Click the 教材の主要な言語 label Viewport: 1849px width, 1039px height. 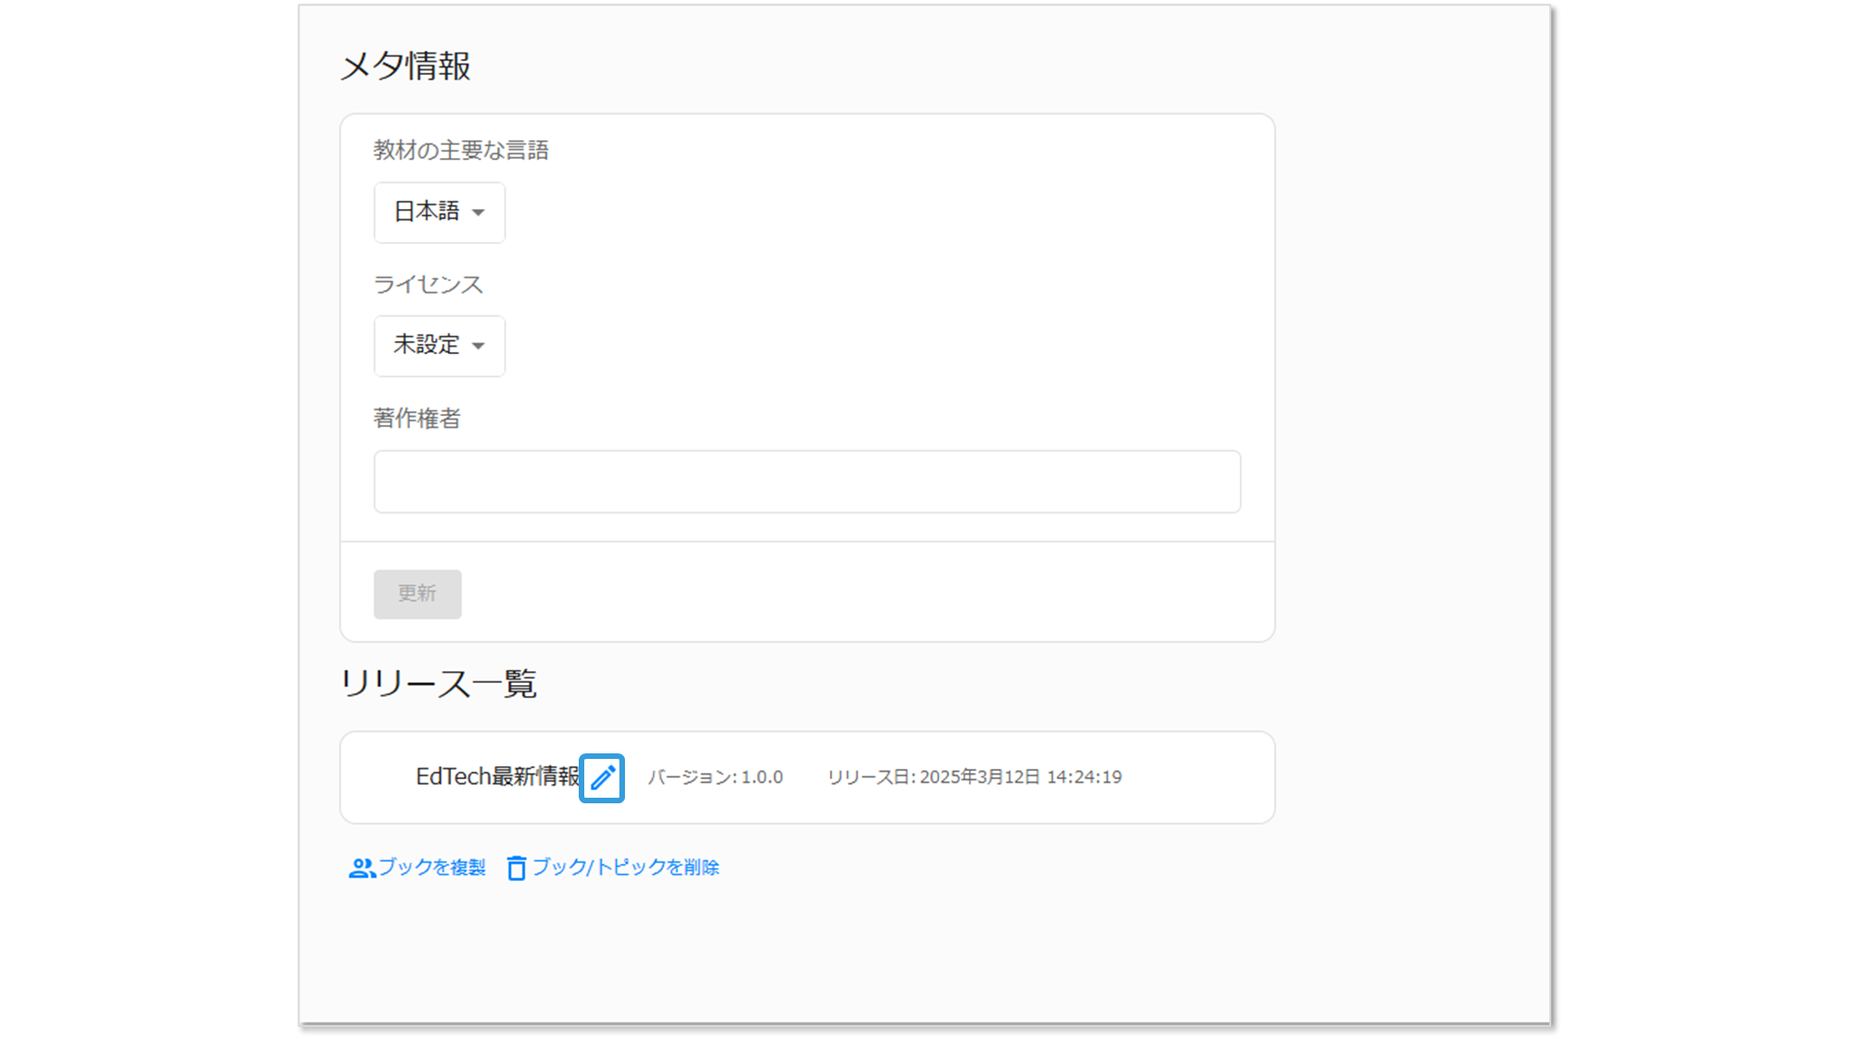[460, 151]
